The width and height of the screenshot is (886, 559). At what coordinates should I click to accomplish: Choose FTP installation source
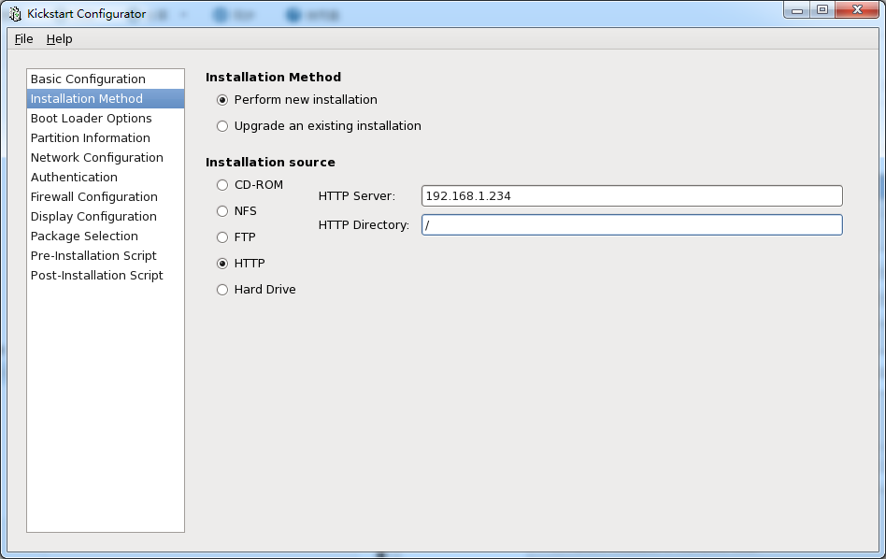pos(222,237)
